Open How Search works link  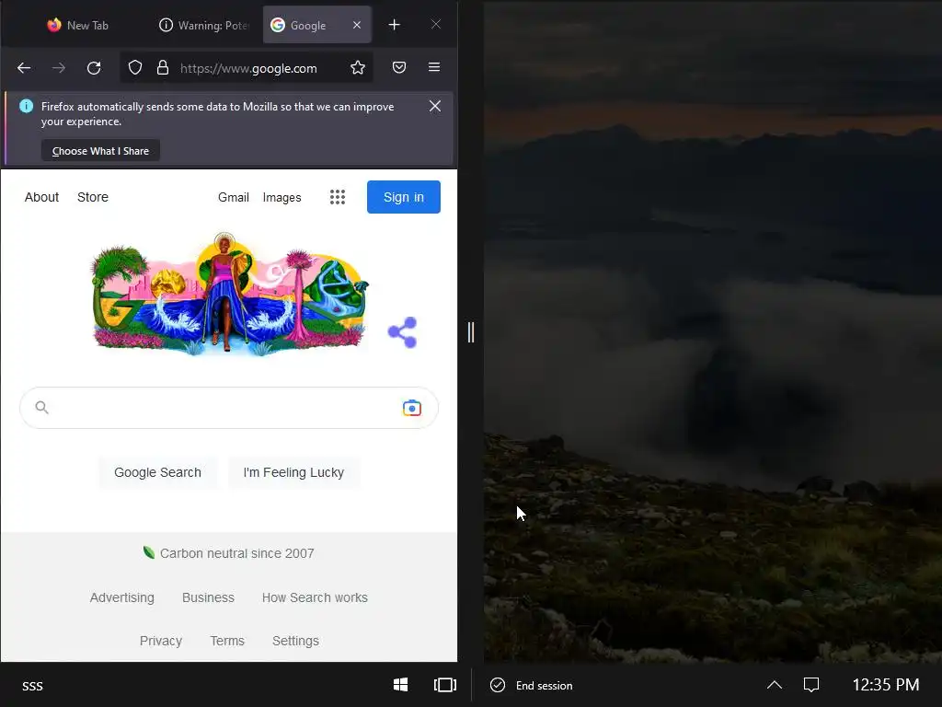[315, 597]
